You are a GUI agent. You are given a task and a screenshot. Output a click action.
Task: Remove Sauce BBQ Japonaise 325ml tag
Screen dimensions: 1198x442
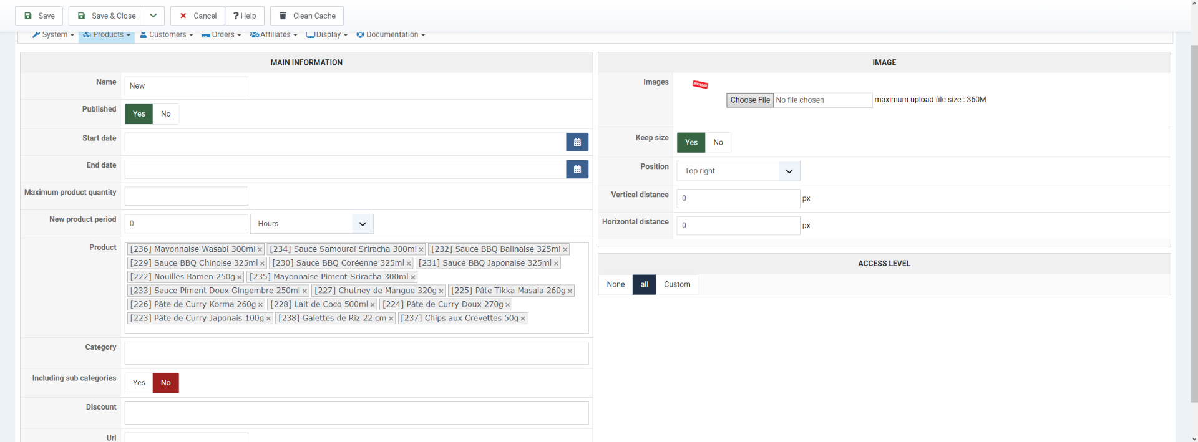tap(556, 263)
